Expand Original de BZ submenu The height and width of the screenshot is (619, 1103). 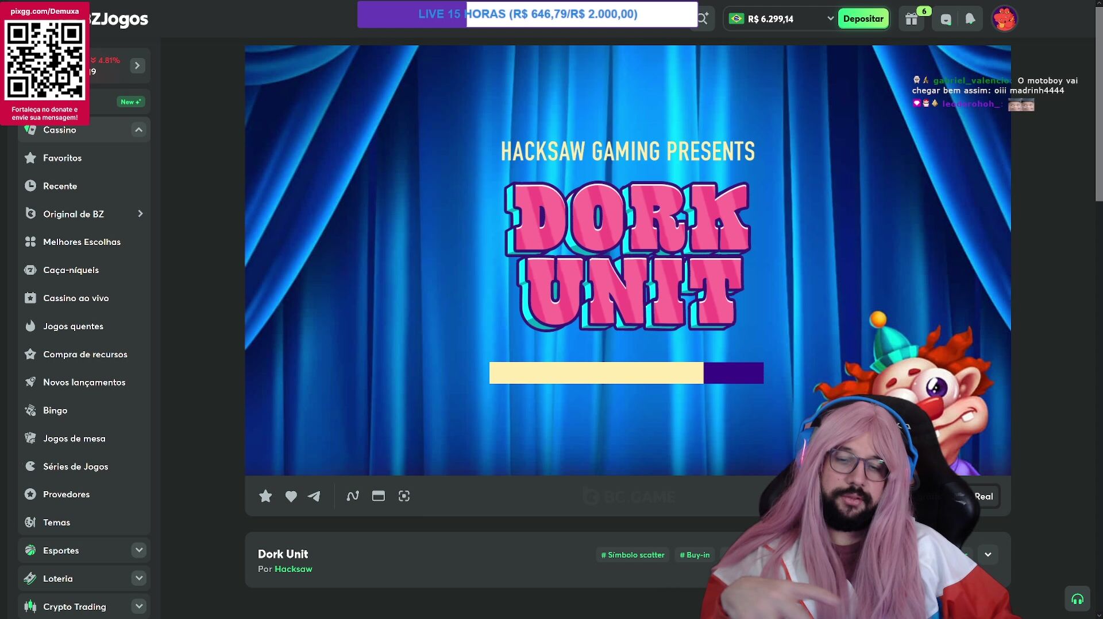click(x=140, y=214)
